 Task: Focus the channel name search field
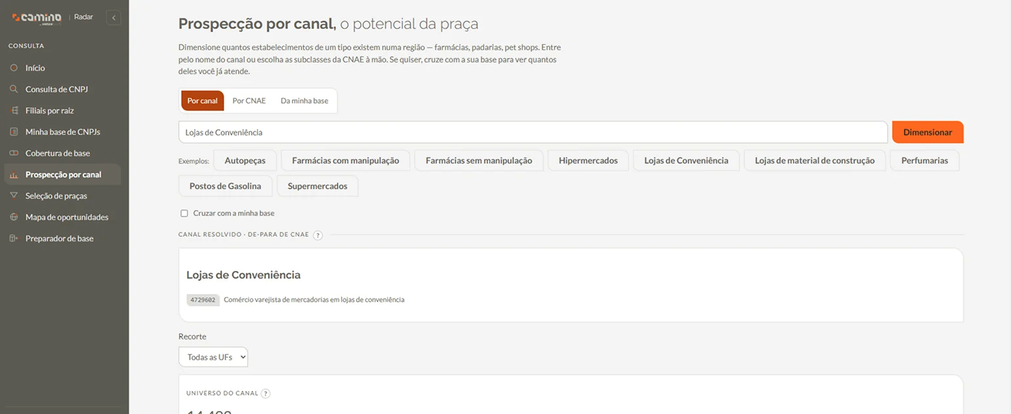(533, 132)
